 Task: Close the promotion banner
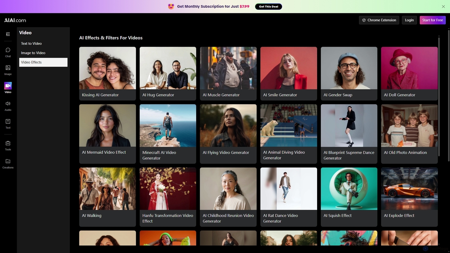[443, 6]
